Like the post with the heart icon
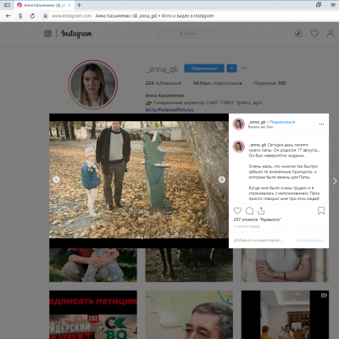The height and width of the screenshot is (339, 339). tap(237, 211)
